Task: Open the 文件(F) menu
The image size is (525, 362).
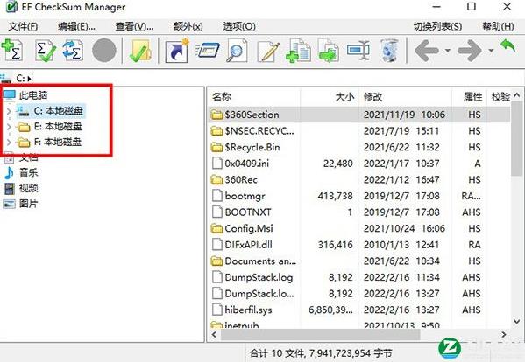Action: coord(23,26)
